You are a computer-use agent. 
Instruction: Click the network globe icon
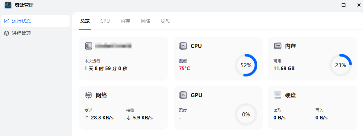[x=88, y=95]
